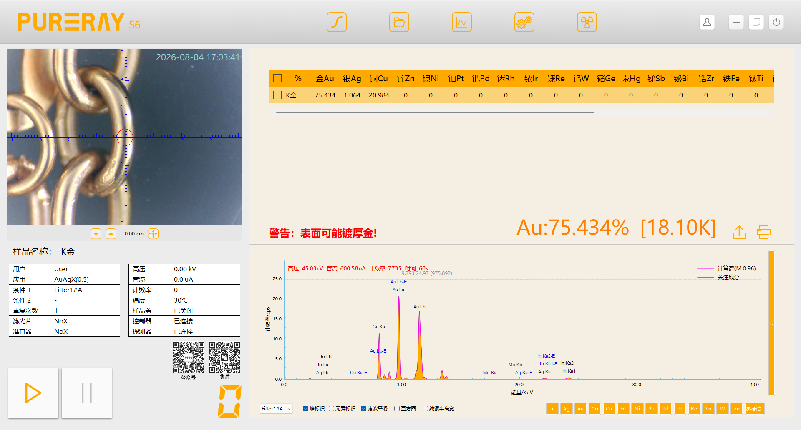Open the settings gears icon
The image size is (801, 430).
524,22
